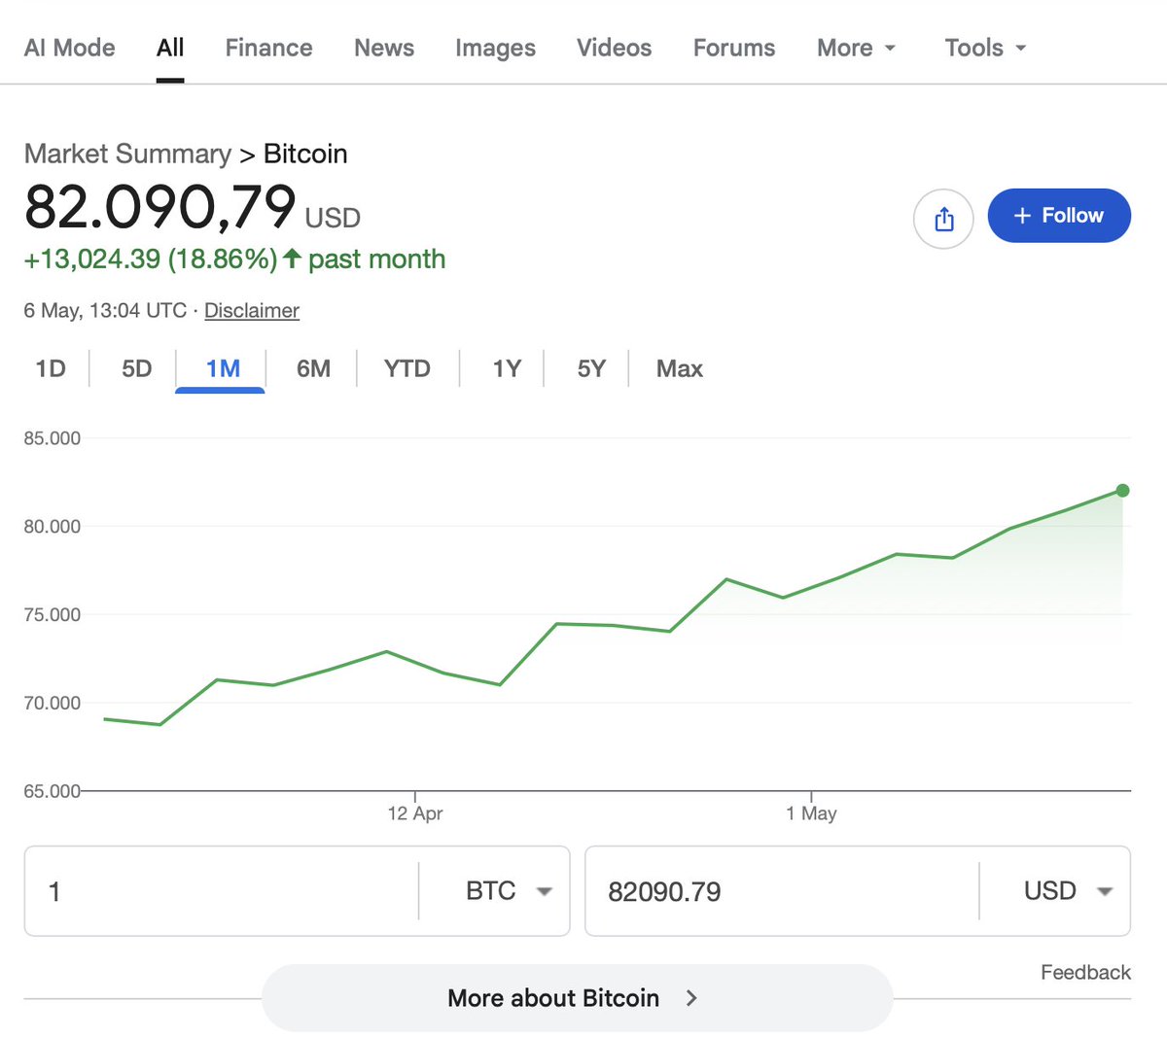
Task: Click the 70.000 y-axis label
Action: pos(53,704)
